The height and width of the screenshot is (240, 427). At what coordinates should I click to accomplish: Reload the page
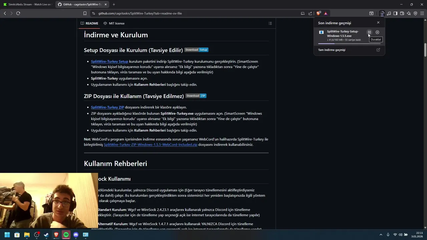coord(18,13)
